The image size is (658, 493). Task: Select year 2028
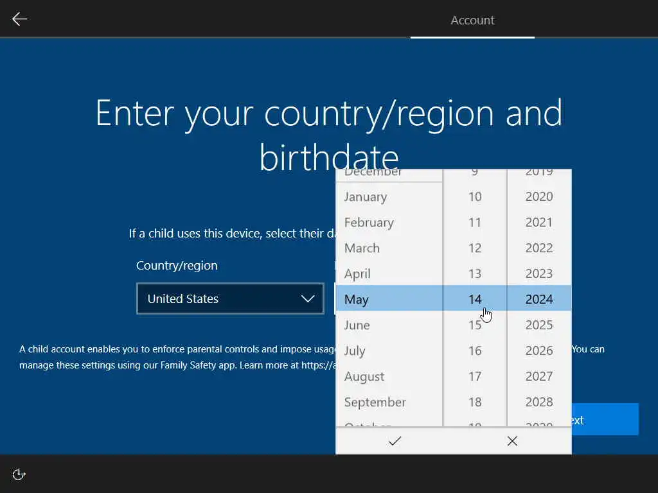[x=539, y=402]
